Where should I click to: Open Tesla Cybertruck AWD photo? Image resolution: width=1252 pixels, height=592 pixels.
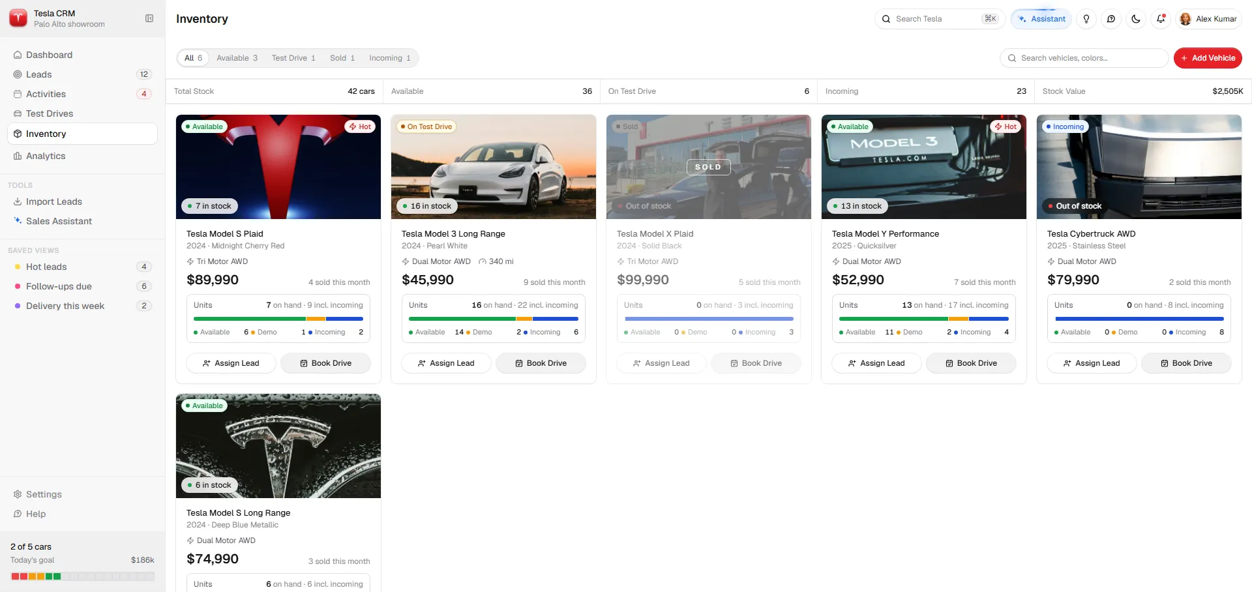click(x=1139, y=167)
